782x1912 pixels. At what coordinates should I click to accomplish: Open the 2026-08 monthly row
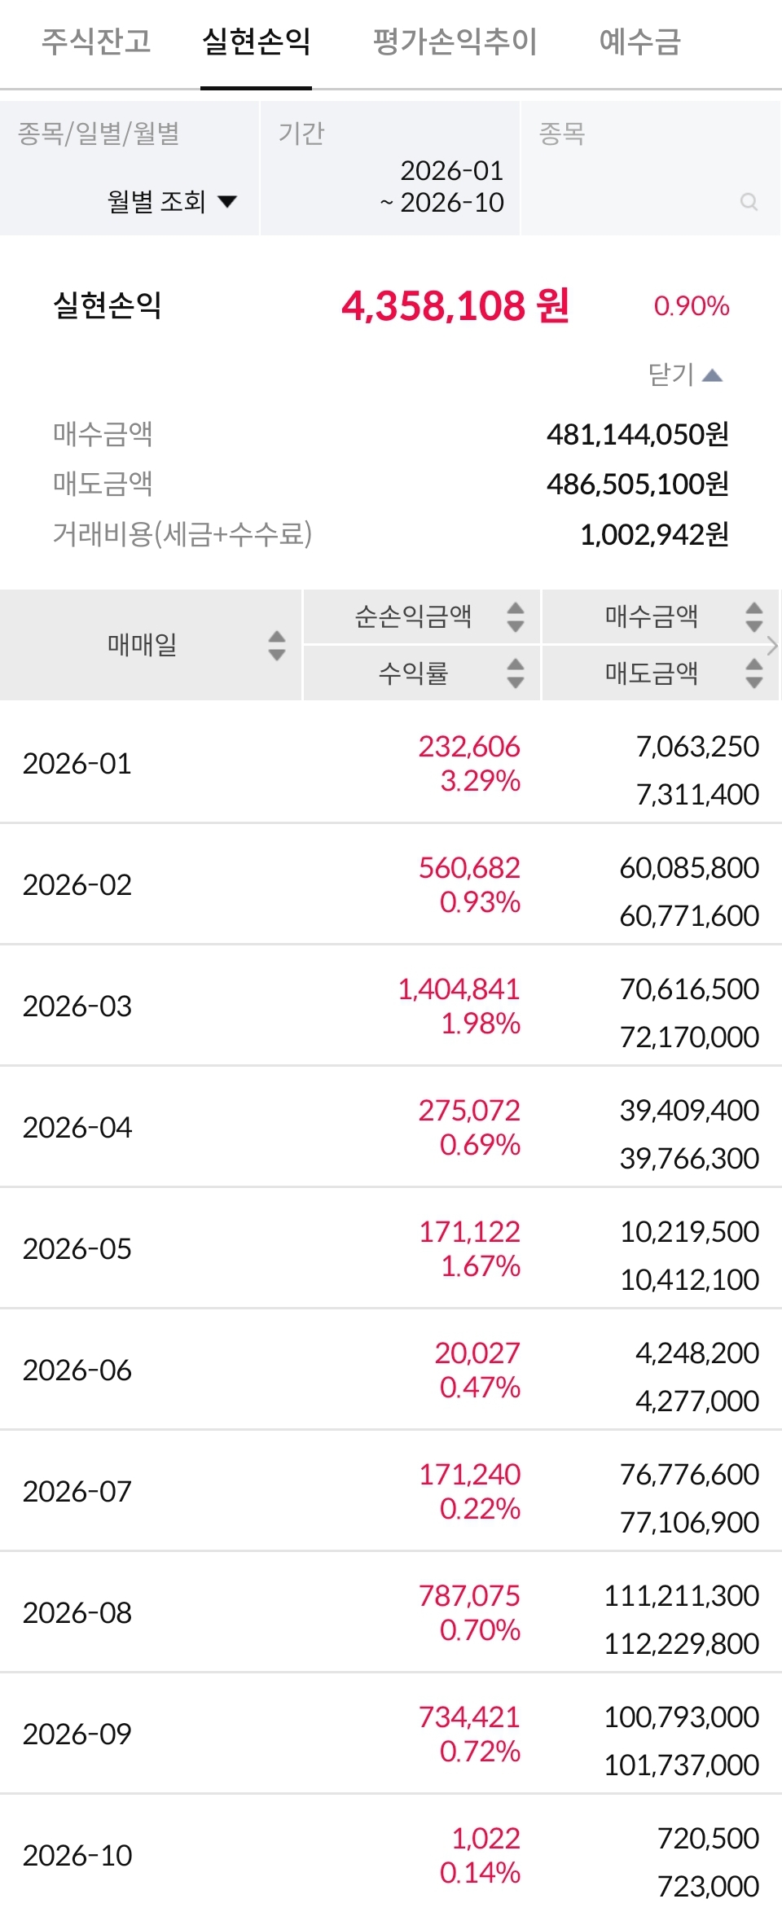click(391, 1612)
